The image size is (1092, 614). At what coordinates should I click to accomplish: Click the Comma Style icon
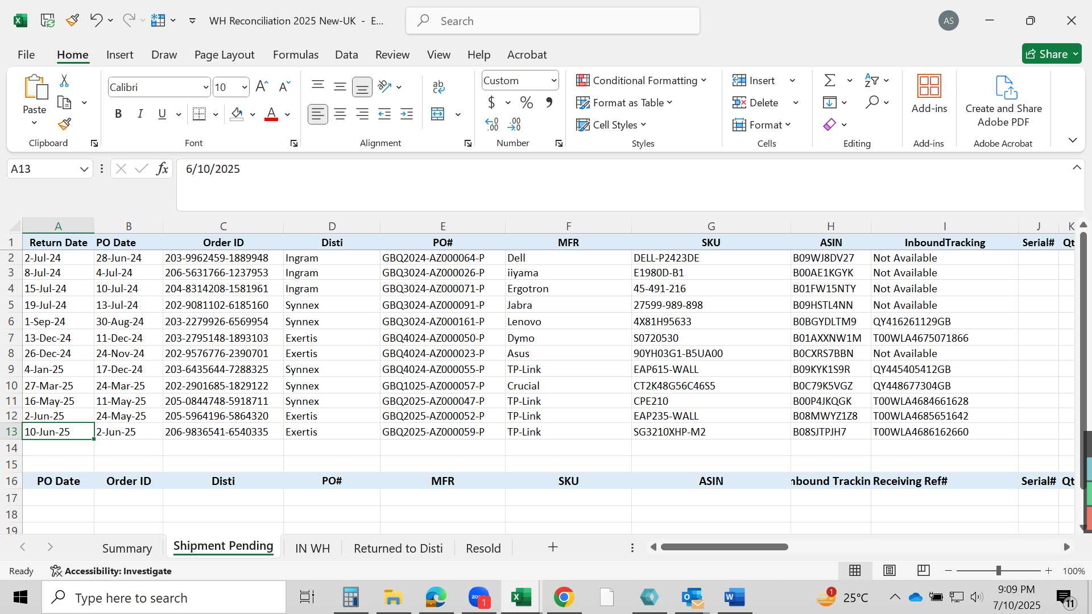click(x=549, y=102)
